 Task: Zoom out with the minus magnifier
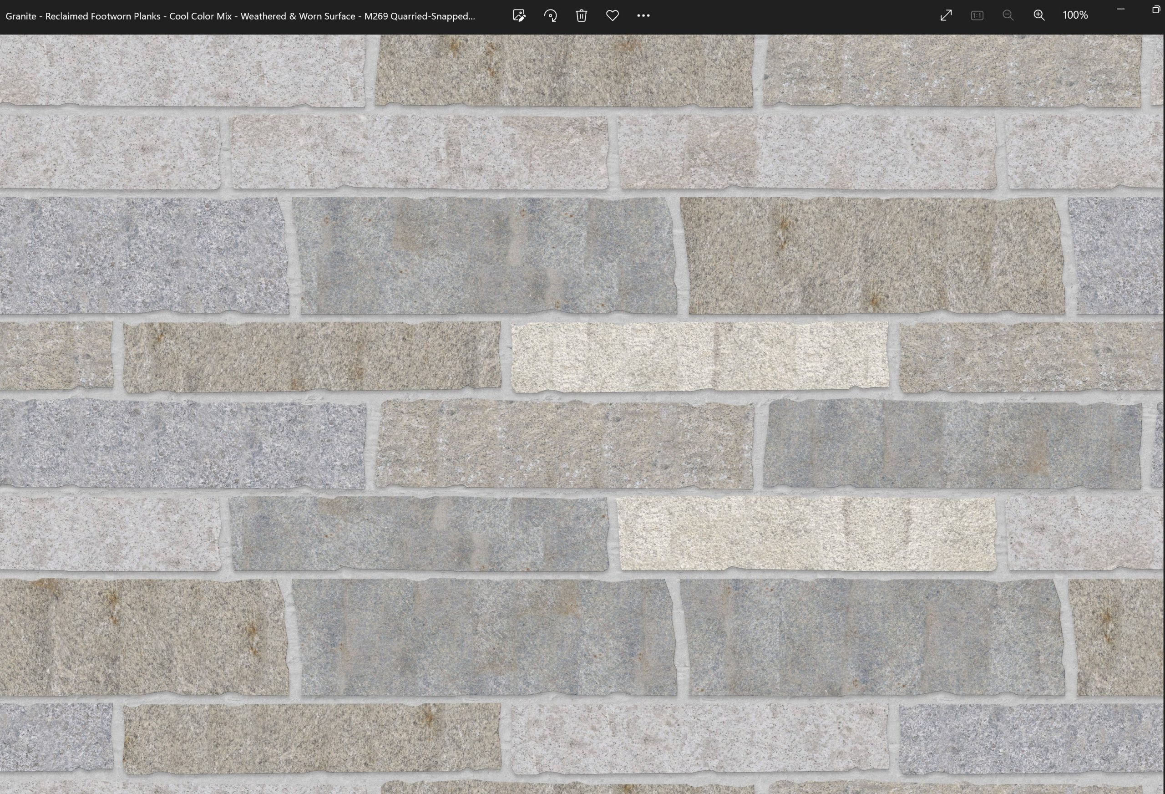pos(1008,15)
